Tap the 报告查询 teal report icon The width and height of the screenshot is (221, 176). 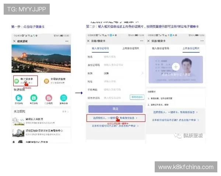[x=64, y=98]
